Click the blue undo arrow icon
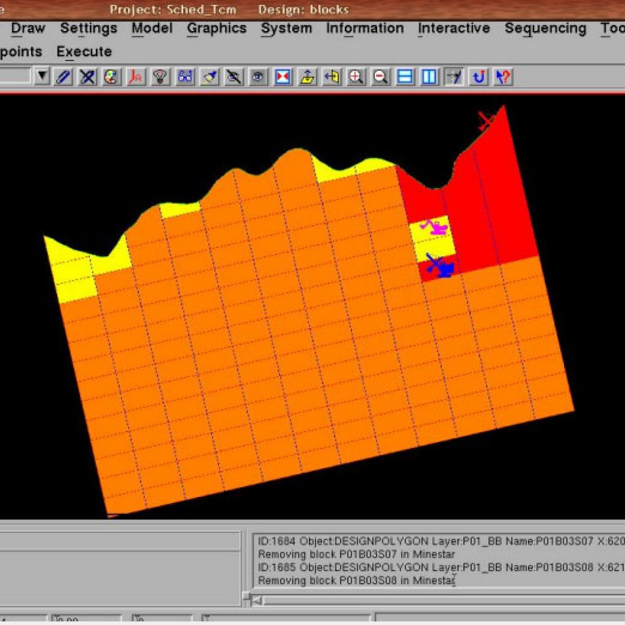The height and width of the screenshot is (625, 625). [479, 77]
